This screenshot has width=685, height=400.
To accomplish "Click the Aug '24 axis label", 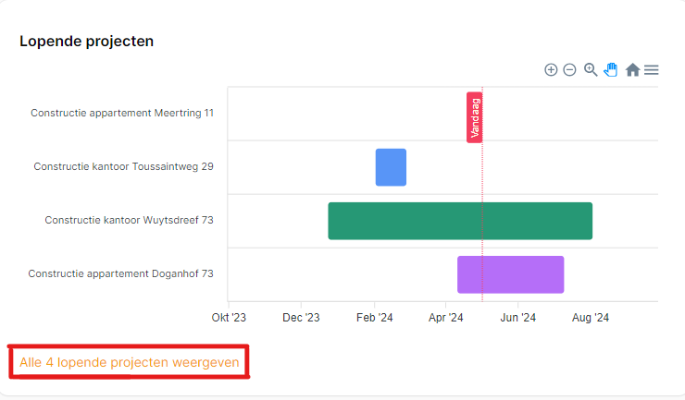I will (590, 318).
